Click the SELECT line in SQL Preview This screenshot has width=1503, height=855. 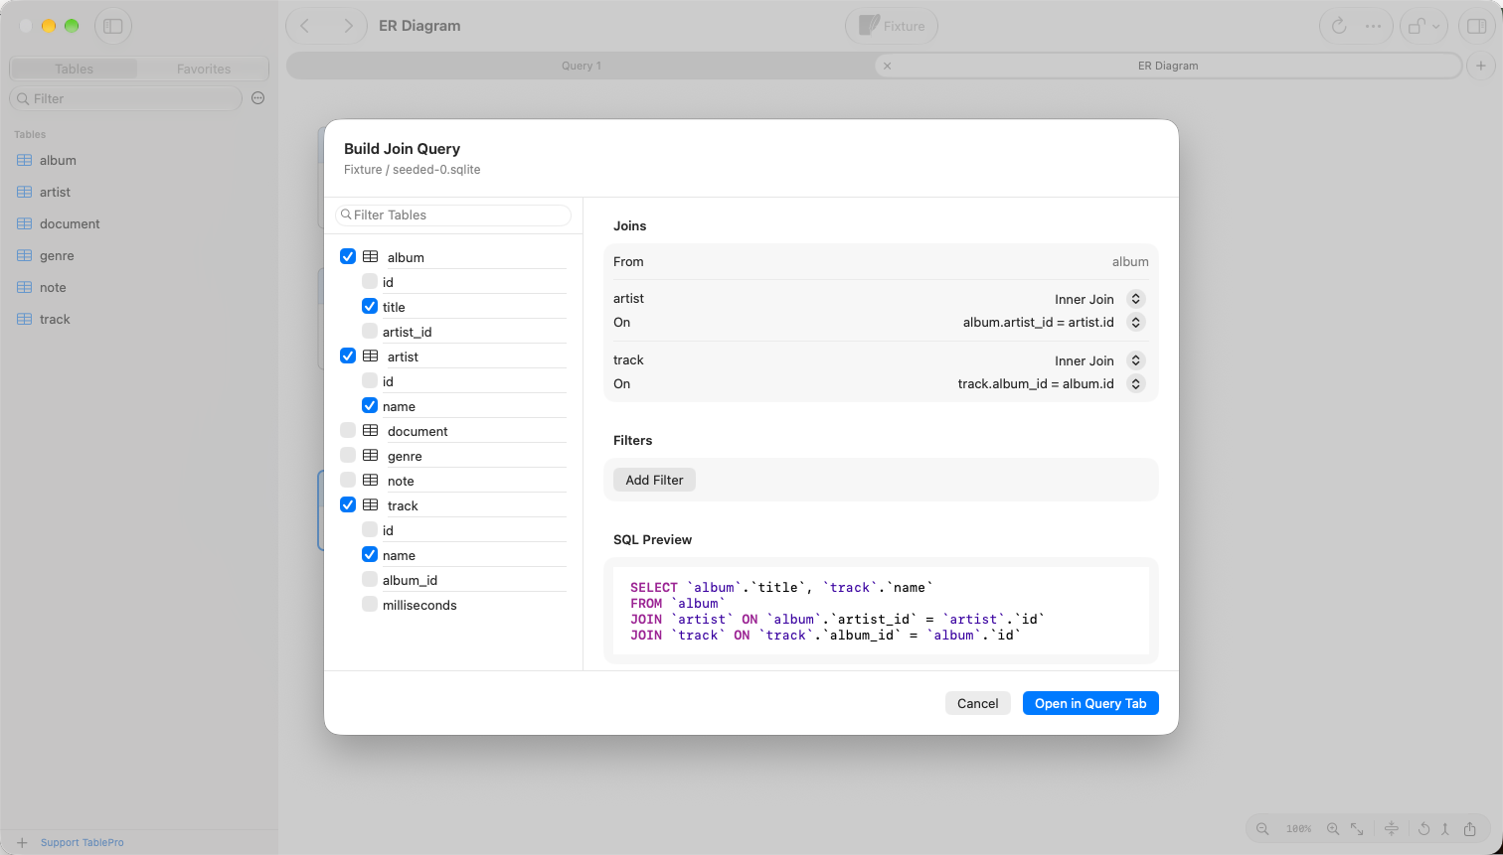[x=782, y=588]
